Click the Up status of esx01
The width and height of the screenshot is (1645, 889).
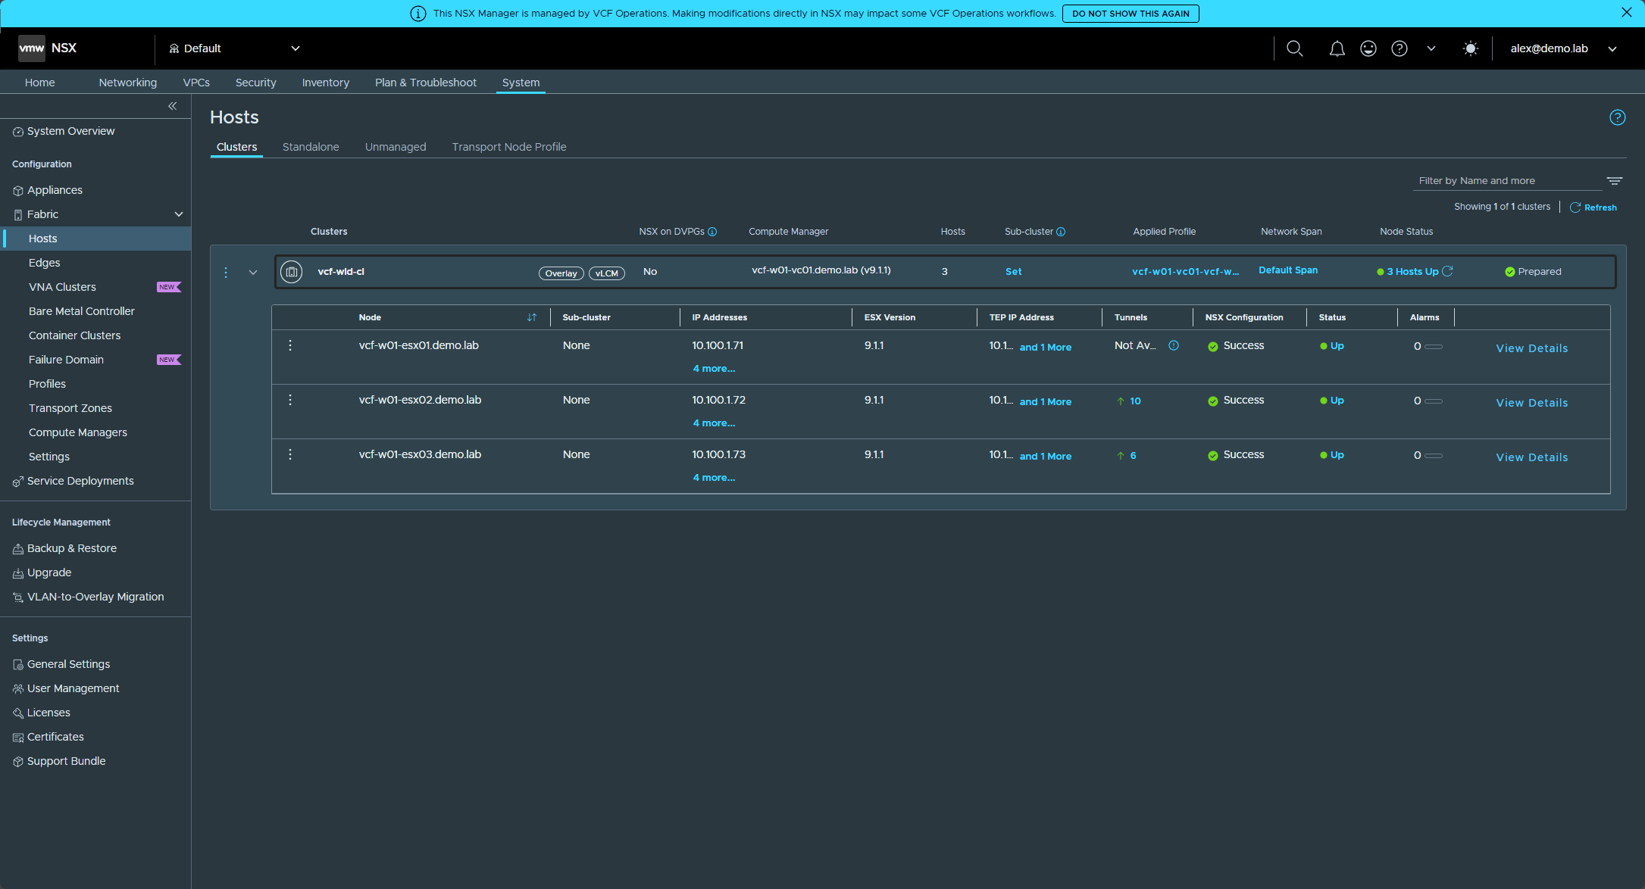[1337, 346]
